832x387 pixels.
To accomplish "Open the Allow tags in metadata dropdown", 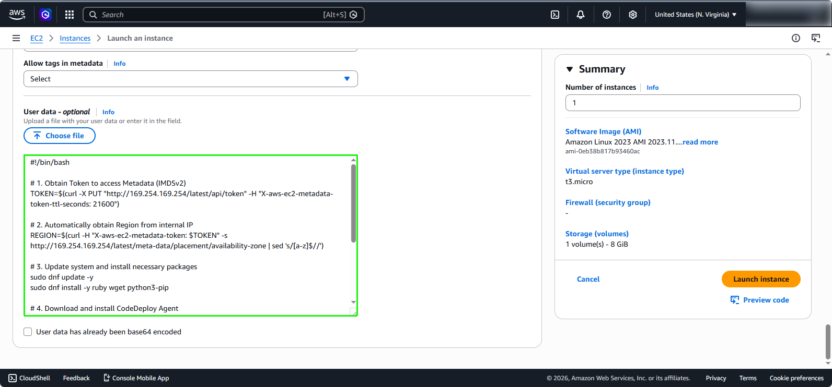I will click(x=191, y=79).
